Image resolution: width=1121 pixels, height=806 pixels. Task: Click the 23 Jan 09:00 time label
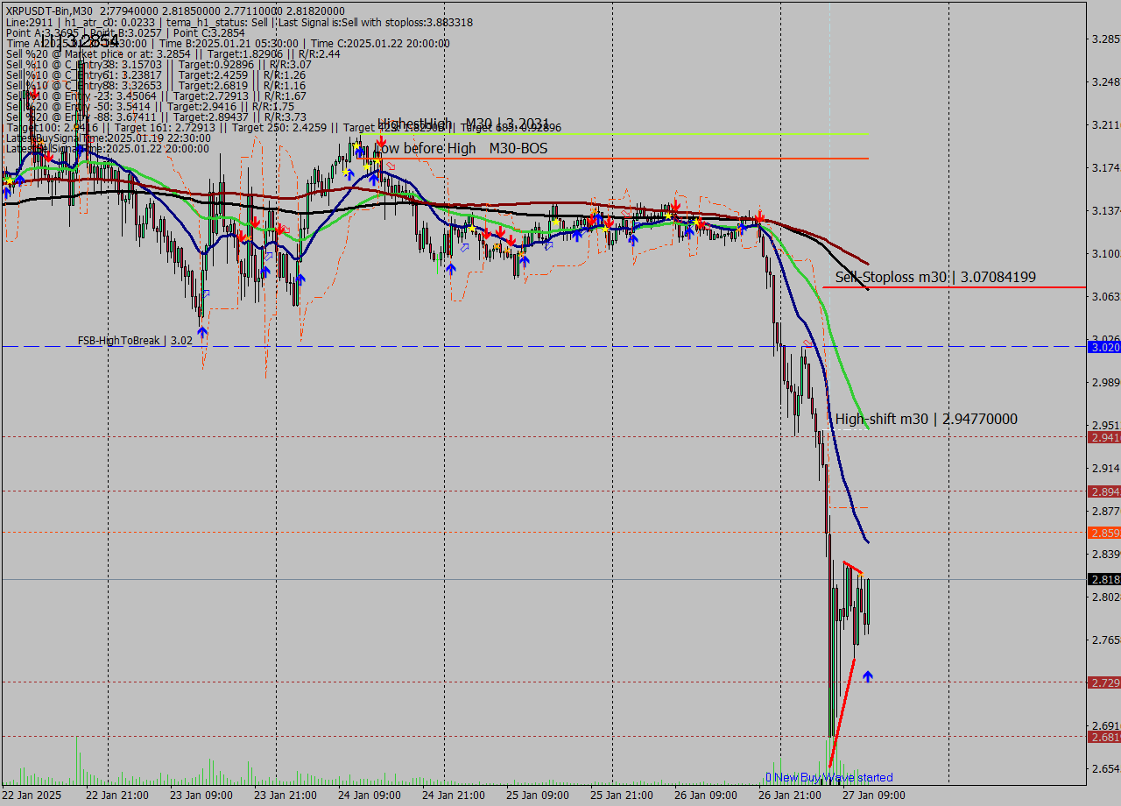point(201,795)
